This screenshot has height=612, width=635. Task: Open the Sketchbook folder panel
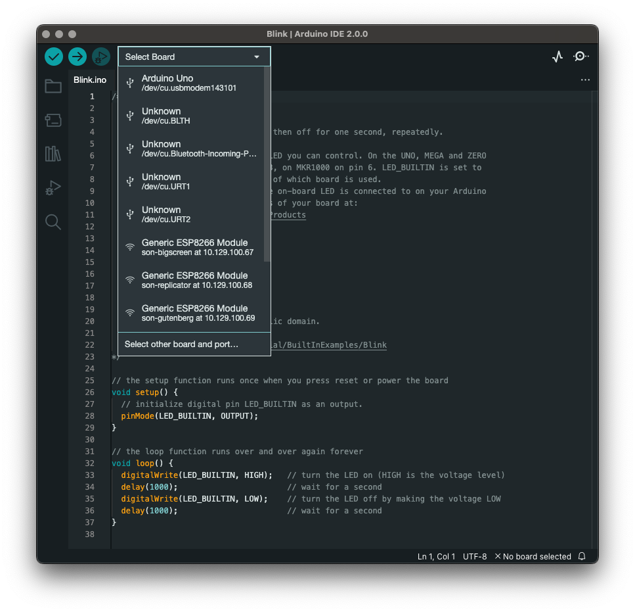click(x=53, y=86)
